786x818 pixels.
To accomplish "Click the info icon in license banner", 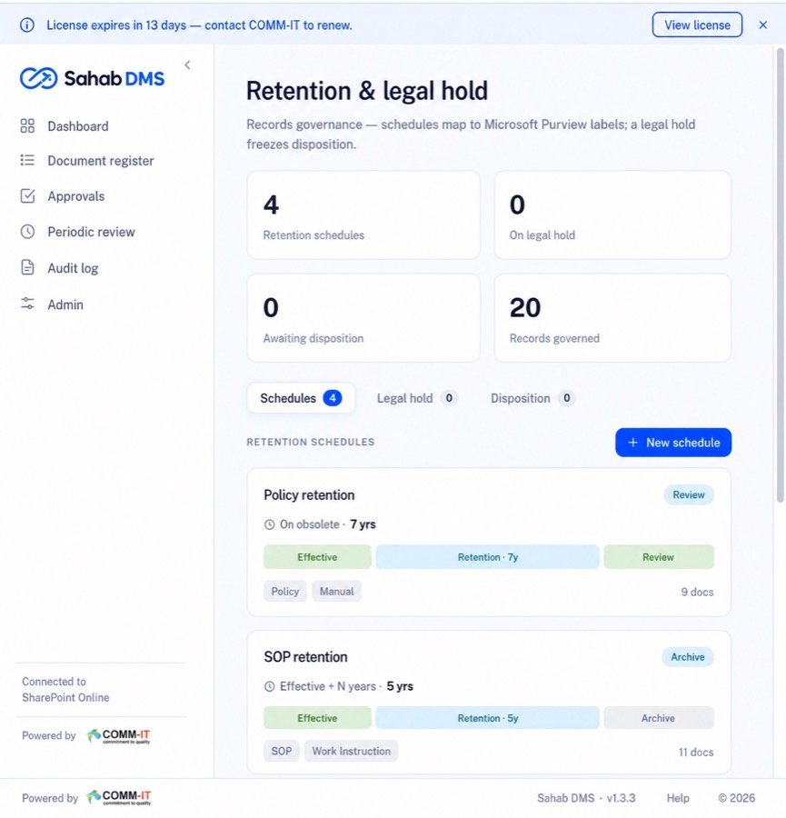I will pos(26,25).
